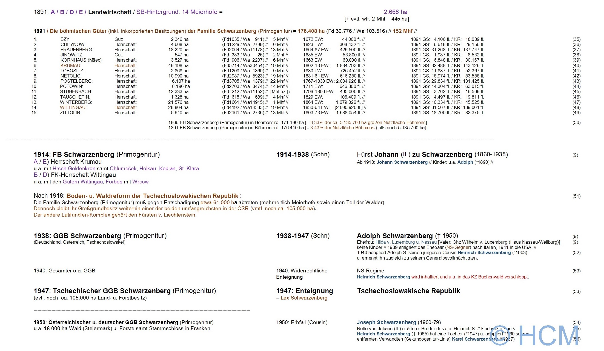Click the 'Hilda v. Luxemburg u. Nassau' name
This screenshot has width=604, height=351.
[406, 242]
